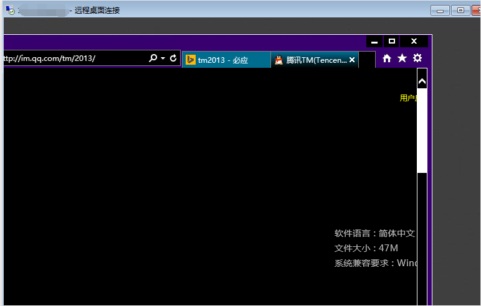Maximize the Internet Explorer window
Viewport: 481px width, 306px height.
pos(392,42)
